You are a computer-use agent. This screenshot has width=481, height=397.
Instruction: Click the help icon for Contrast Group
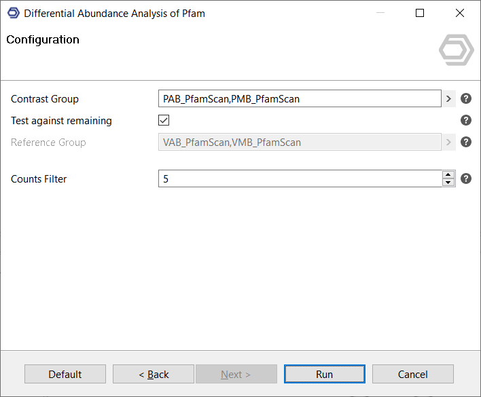pyautogui.click(x=466, y=99)
